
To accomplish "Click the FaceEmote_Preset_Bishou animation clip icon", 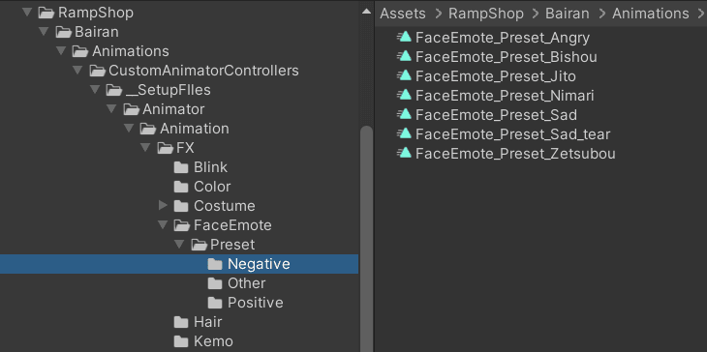I will tap(405, 57).
